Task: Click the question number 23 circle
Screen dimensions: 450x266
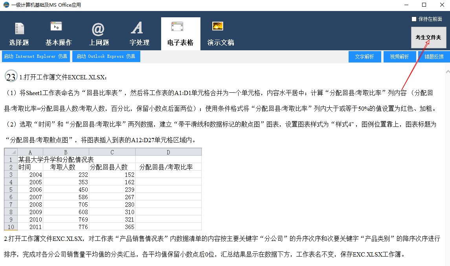Action: 11,77
